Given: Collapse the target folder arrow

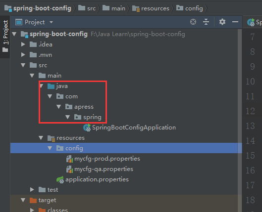Looking at the screenshot, I should point(23,200).
